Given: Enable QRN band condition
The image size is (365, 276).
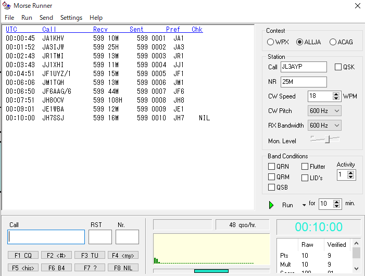Looking at the screenshot, I should pyautogui.click(x=271, y=167).
